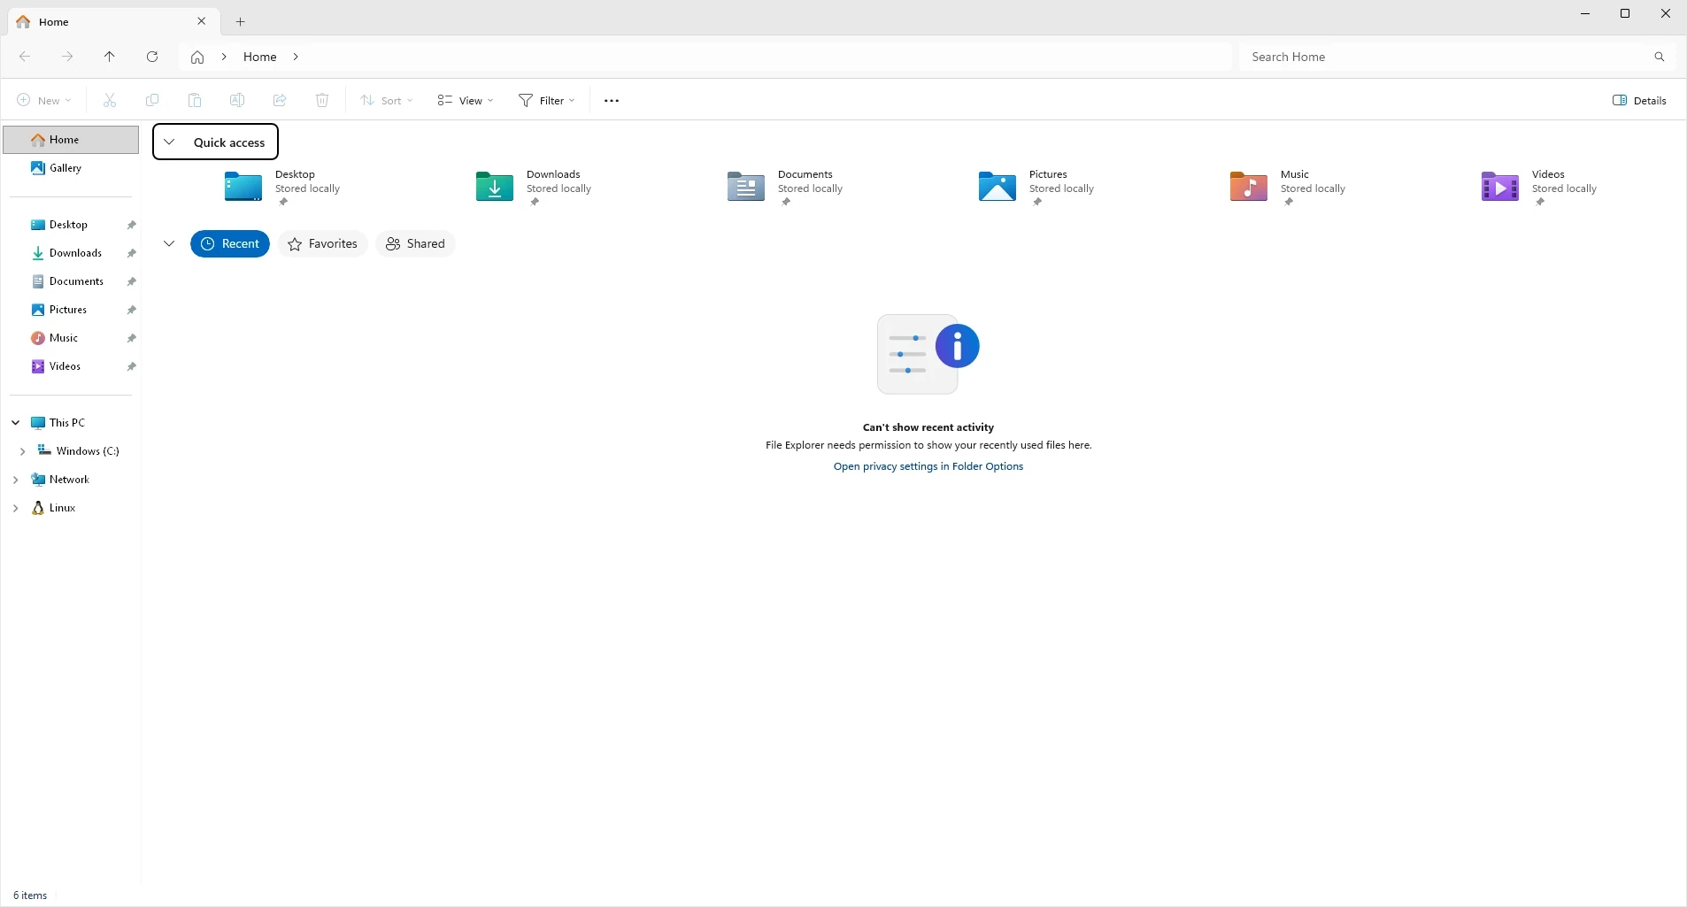Click pin icon beside sidebar Downloads
The height and width of the screenshot is (907, 1687).
[x=131, y=254]
